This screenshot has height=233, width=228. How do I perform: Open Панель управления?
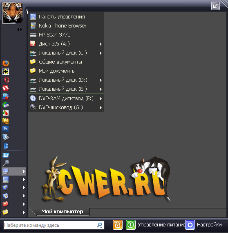tap(66, 17)
